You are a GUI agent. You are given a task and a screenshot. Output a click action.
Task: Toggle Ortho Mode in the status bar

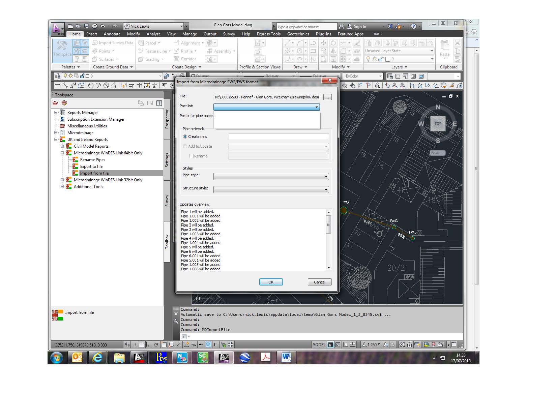coord(149,345)
